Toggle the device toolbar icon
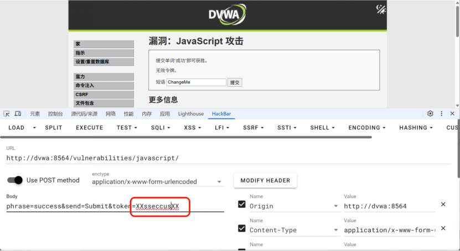The width and height of the screenshot is (460, 251). 18,114
